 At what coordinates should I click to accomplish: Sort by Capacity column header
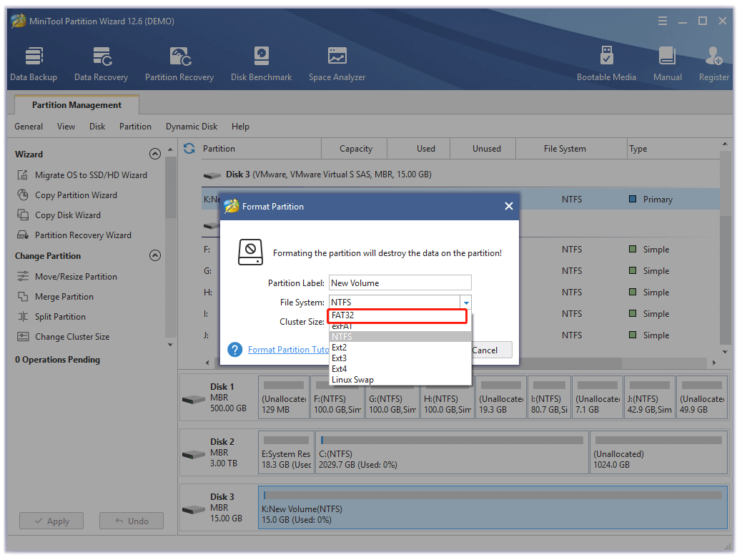[x=355, y=149]
